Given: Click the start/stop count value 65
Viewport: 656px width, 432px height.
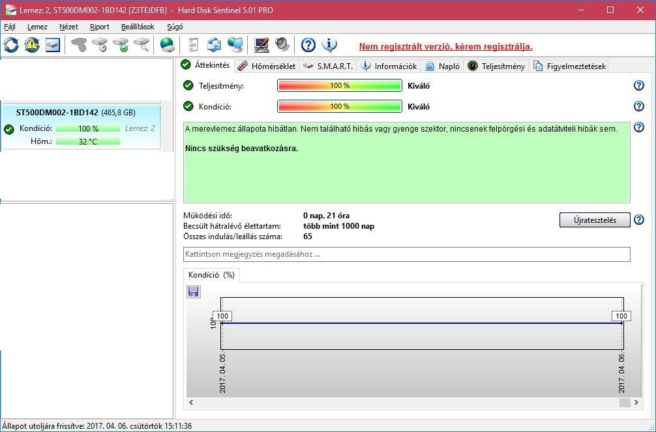Looking at the screenshot, I should click(308, 237).
